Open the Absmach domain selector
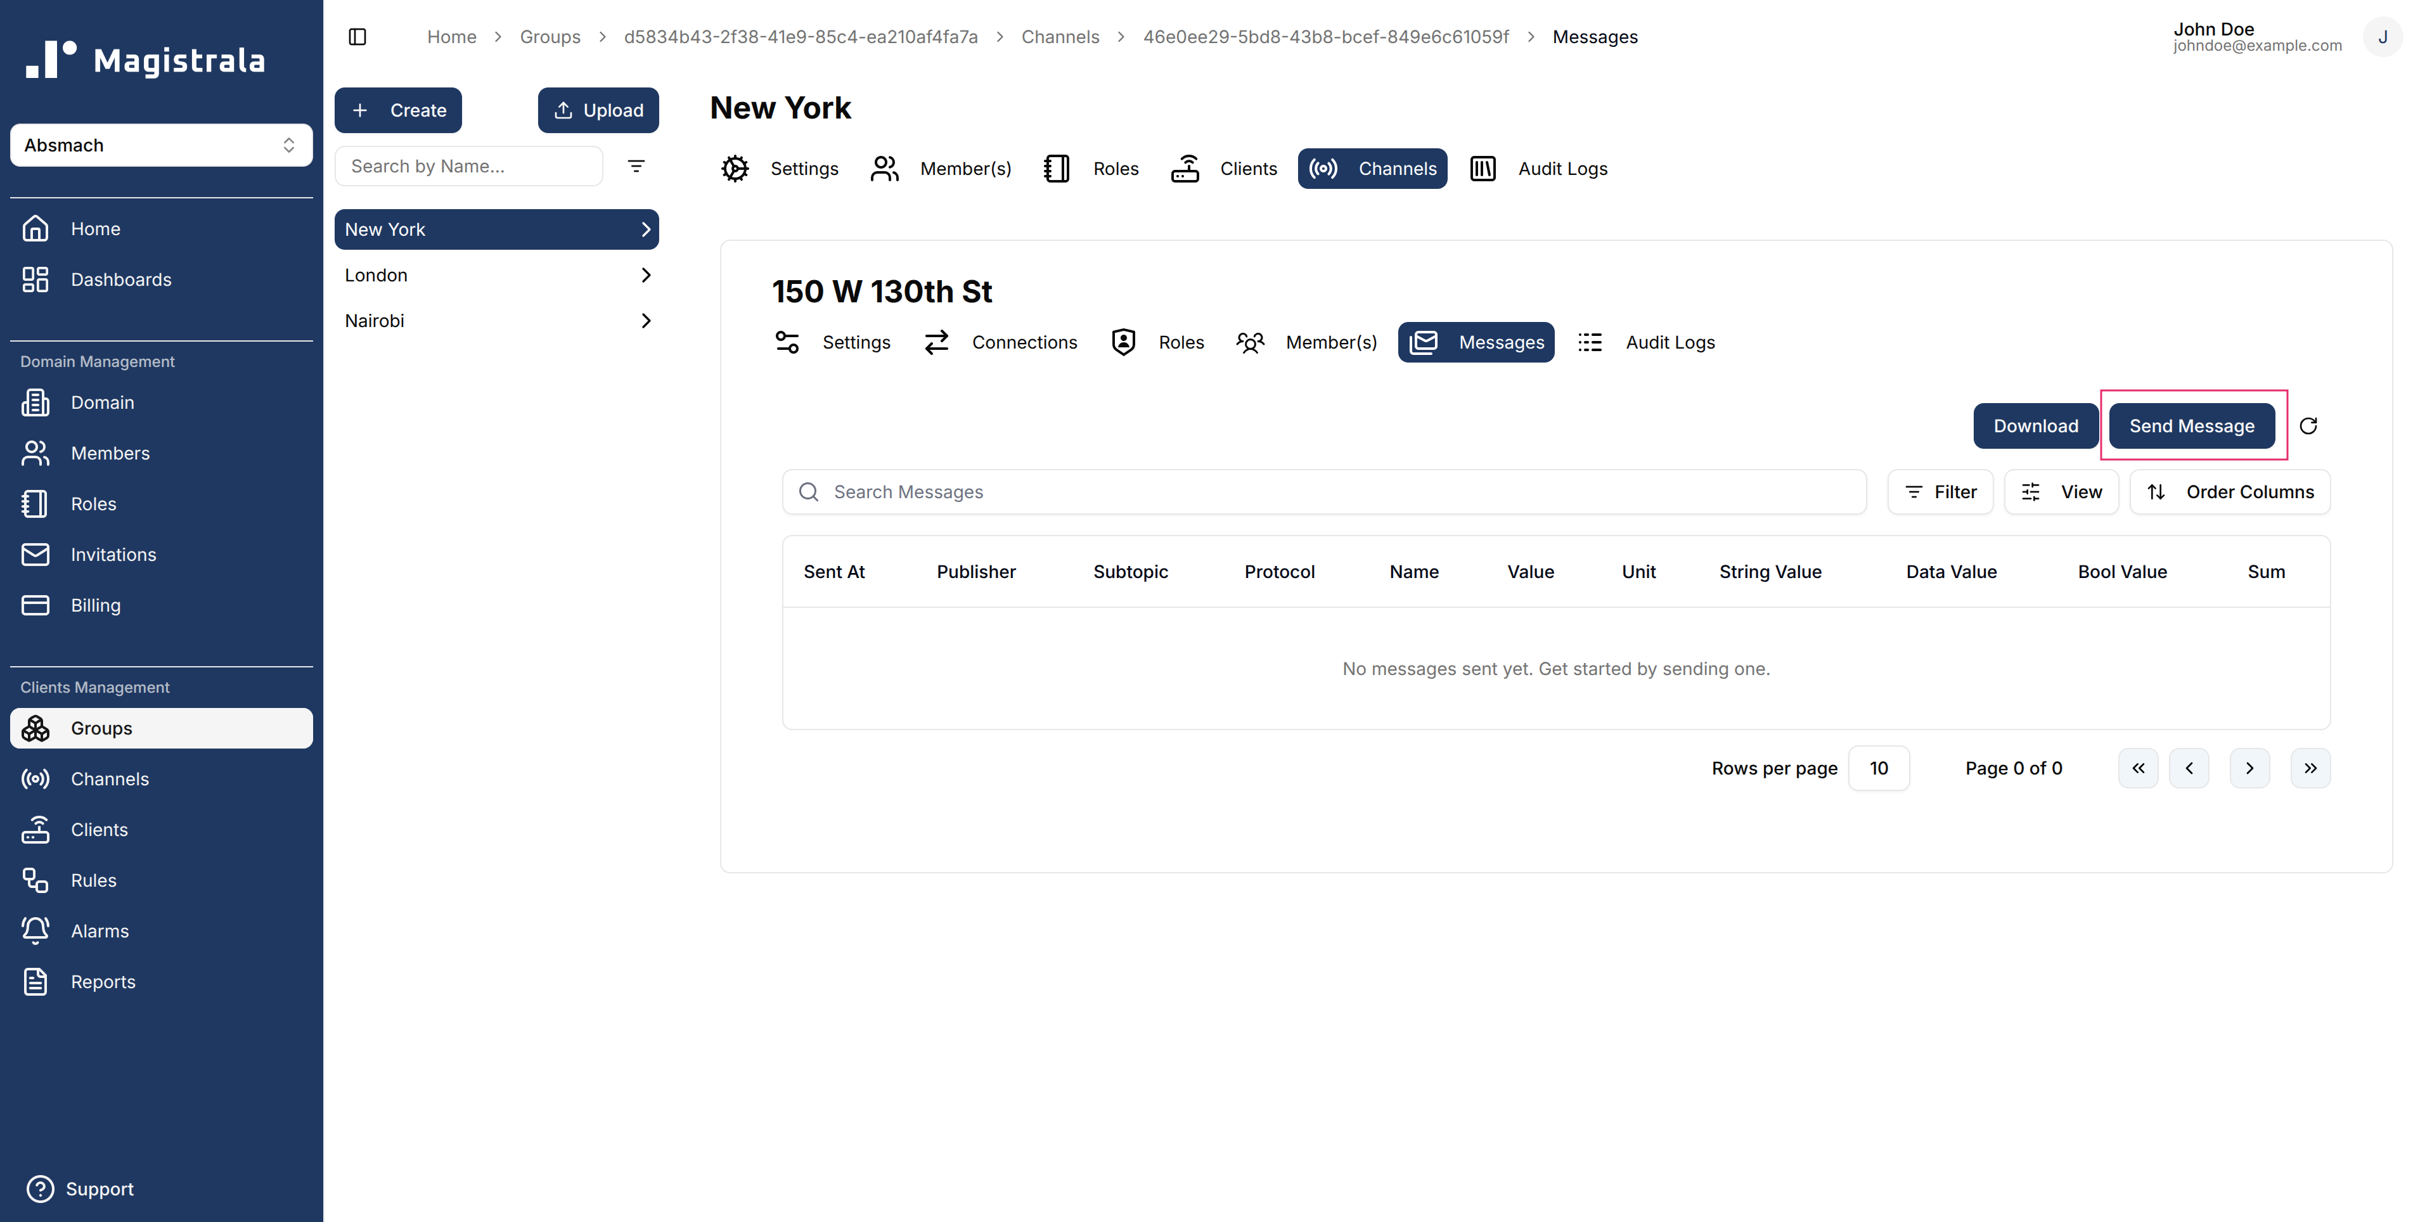Image resolution: width=2432 pixels, height=1222 pixels. tap(160, 145)
